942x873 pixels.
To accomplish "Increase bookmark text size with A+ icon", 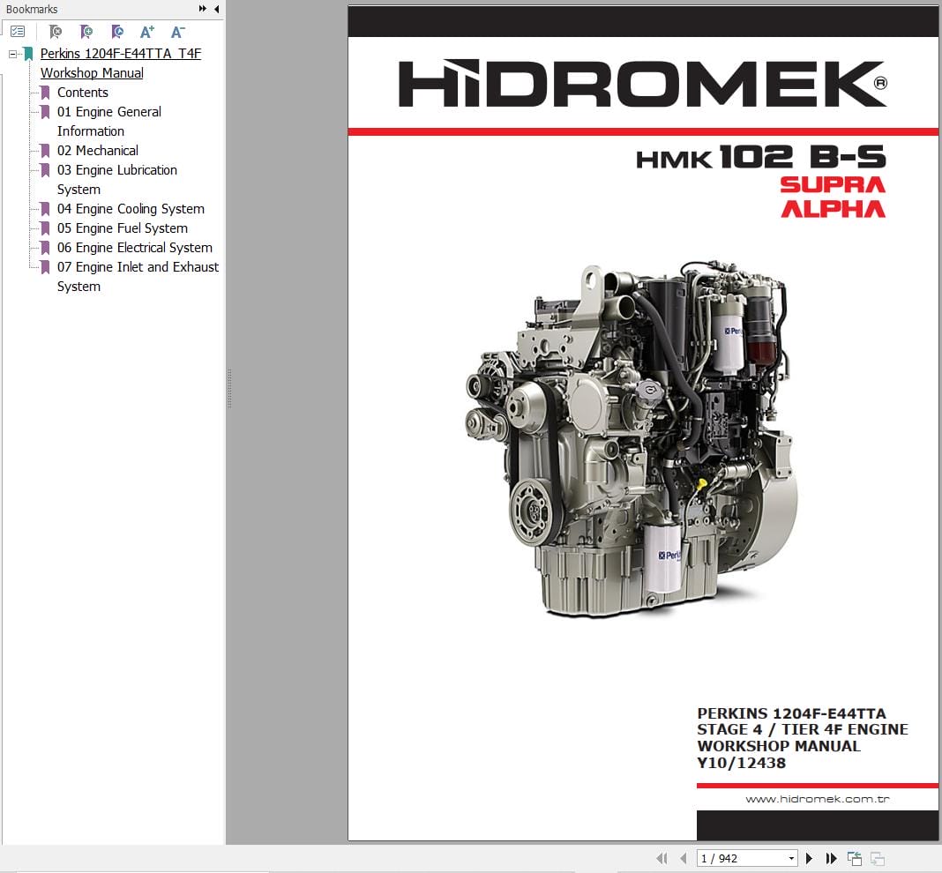I will (147, 30).
